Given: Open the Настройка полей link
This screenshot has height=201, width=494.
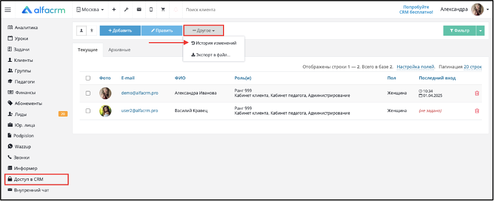Looking at the screenshot, I should (x=416, y=67).
